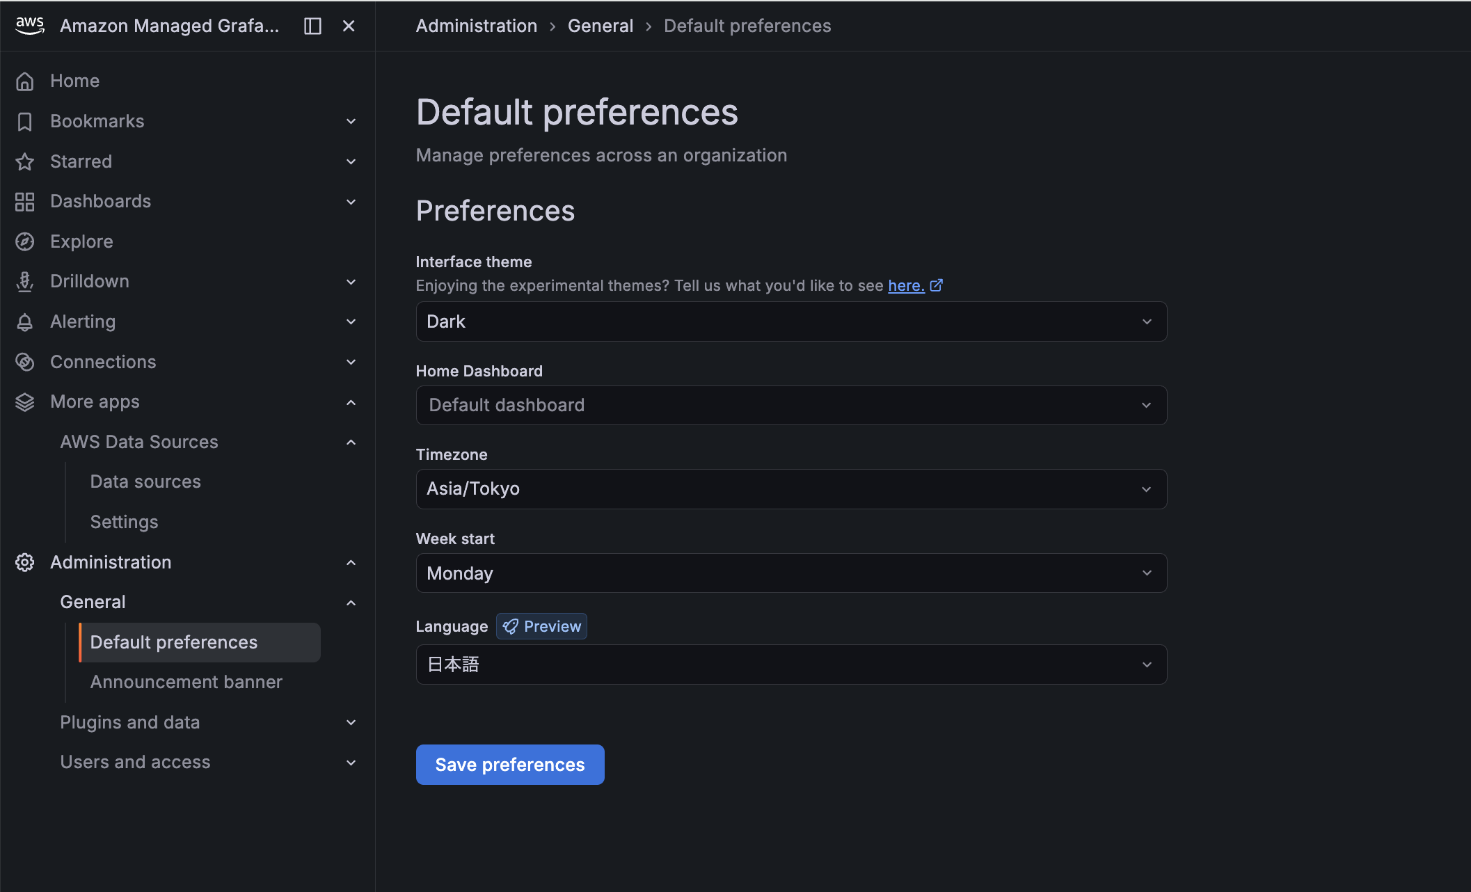This screenshot has height=892, width=1471.
Task: Click the Alerting bell icon
Action: point(25,322)
